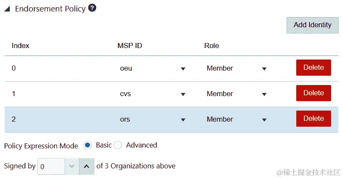Viewport: 343px width, 179px height.
Task: Select Advanced policy expression mode
Action: [118, 145]
